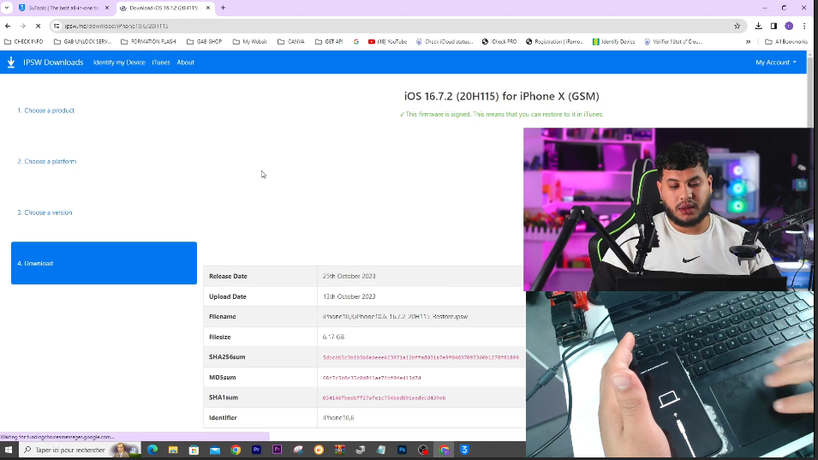
Task: Click Release Date value 25th October 2023
Action: (x=349, y=276)
